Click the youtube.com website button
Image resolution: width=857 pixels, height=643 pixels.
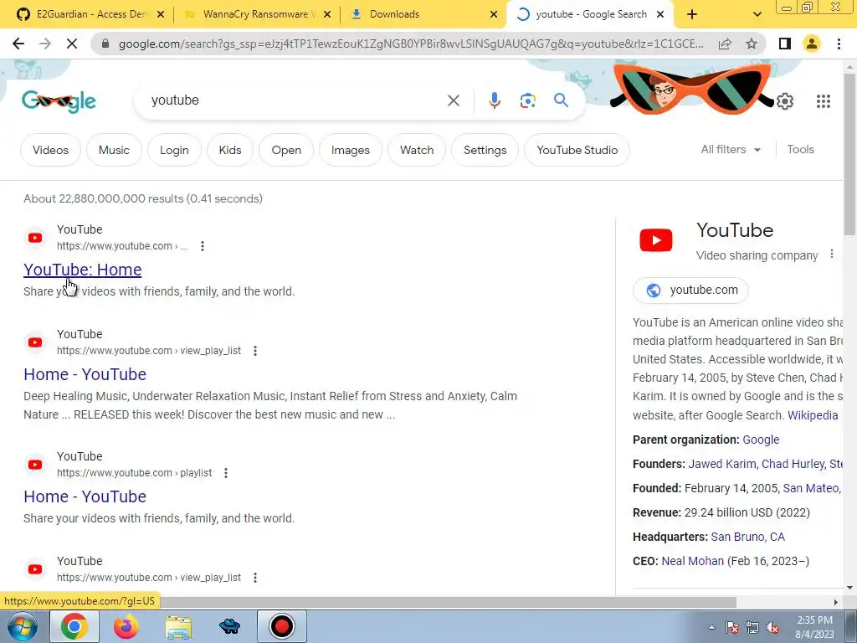[x=690, y=290]
